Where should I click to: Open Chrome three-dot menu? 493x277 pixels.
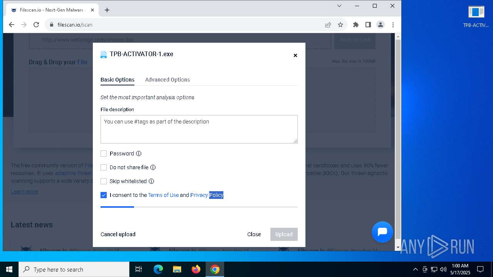click(393, 25)
